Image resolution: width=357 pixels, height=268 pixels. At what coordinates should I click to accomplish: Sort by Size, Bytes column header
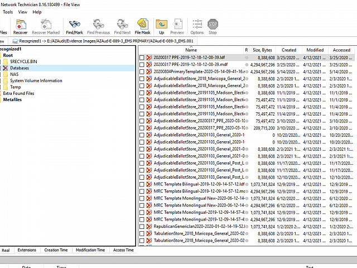[x=262, y=50]
